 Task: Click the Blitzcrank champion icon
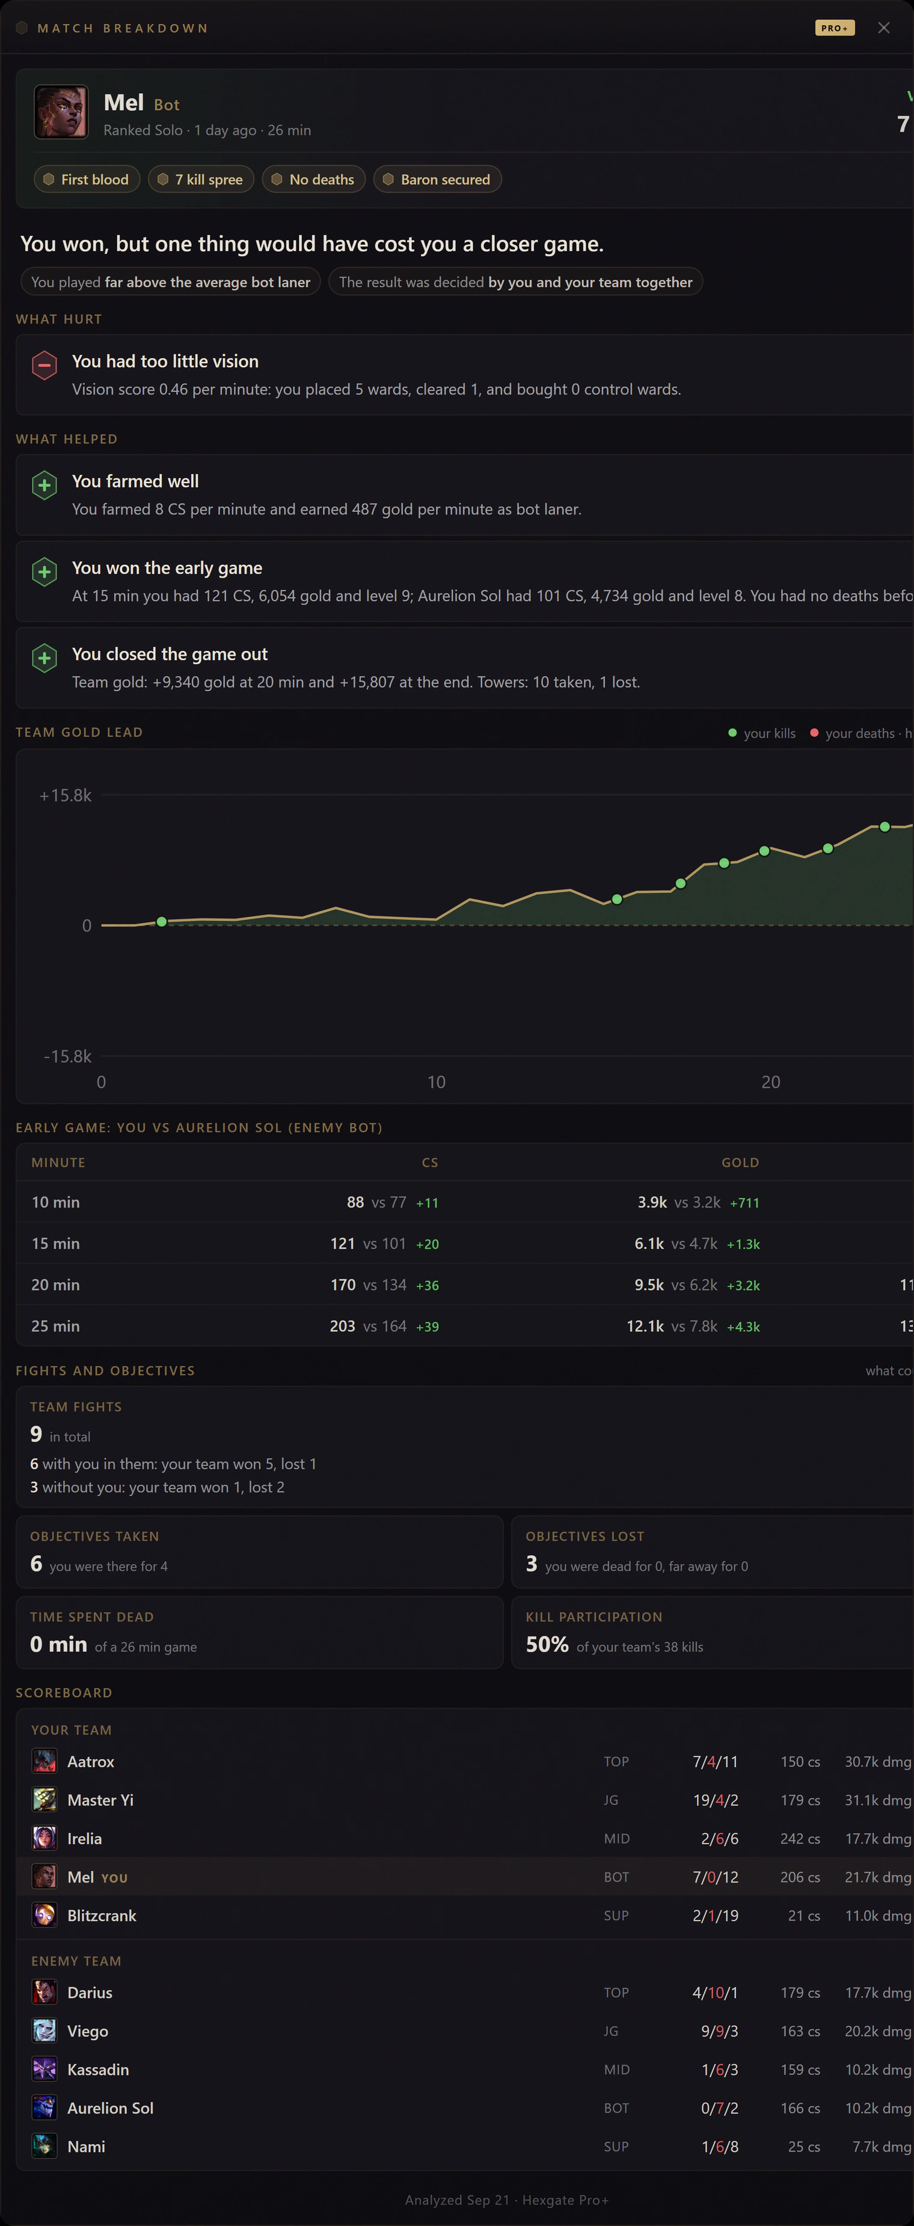tap(44, 1916)
